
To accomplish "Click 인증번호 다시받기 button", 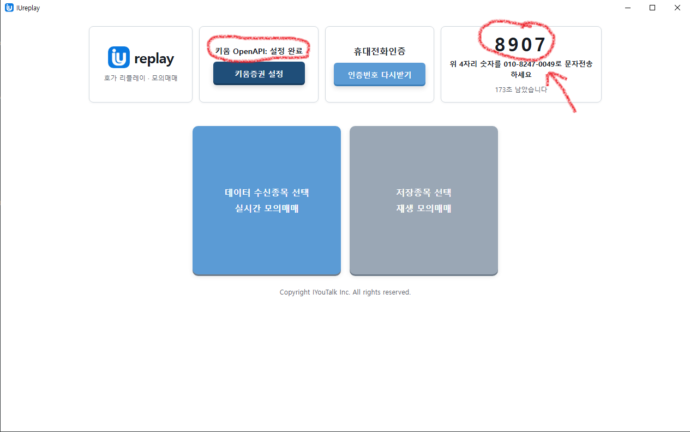I will [x=380, y=75].
